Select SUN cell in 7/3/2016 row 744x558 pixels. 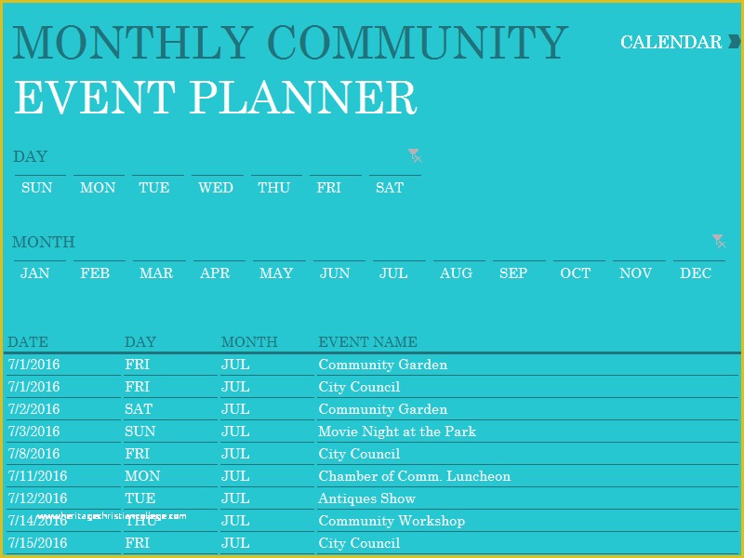pos(170,432)
